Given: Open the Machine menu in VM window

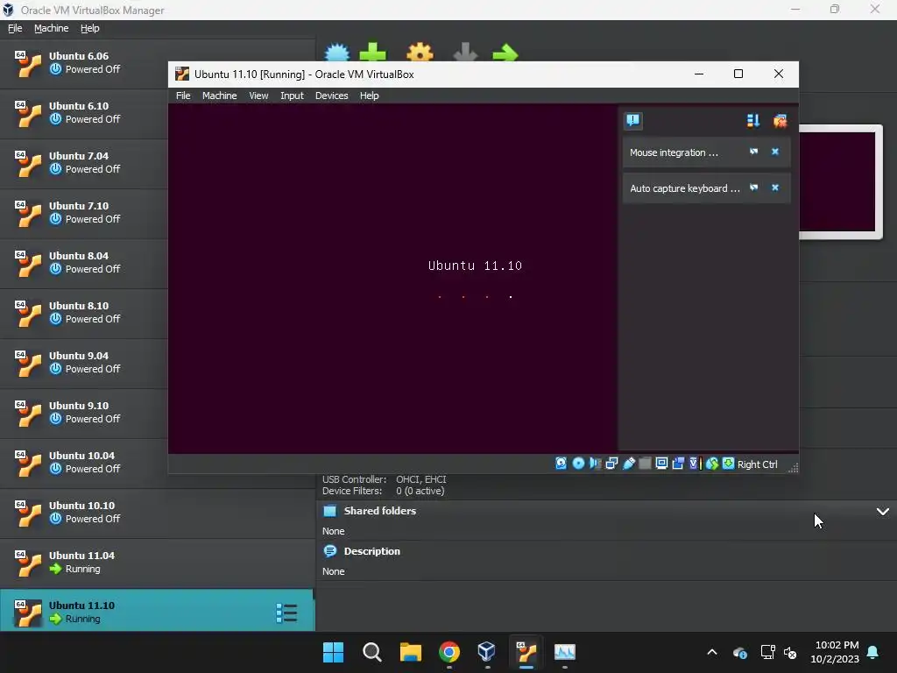Looking at the screenshot, I should click(219, 96).
